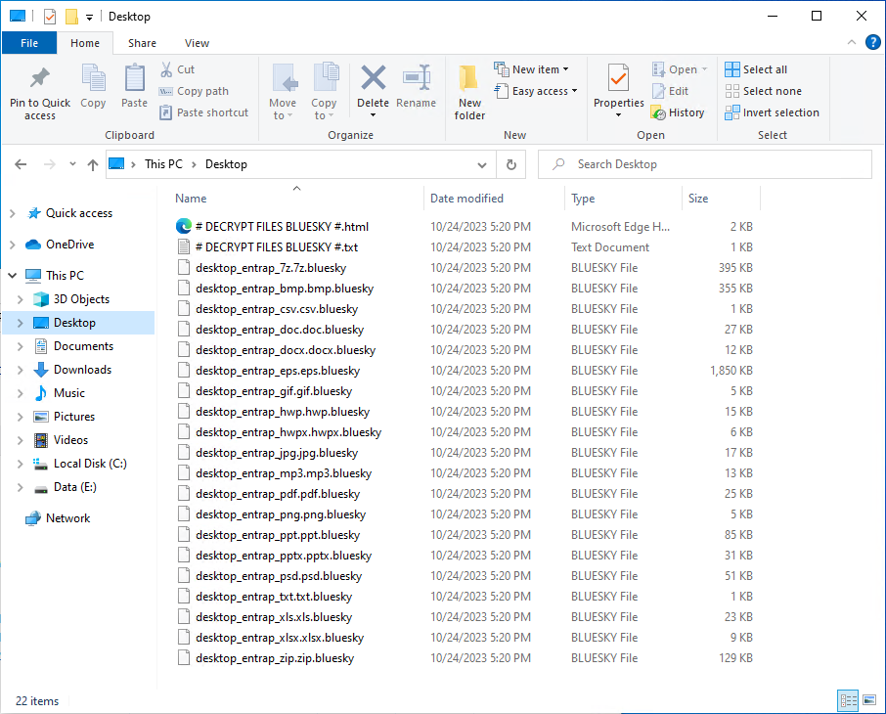886x714 pixels.
Task: Click the Paste clipboard icon
Action: pos(135,78)
